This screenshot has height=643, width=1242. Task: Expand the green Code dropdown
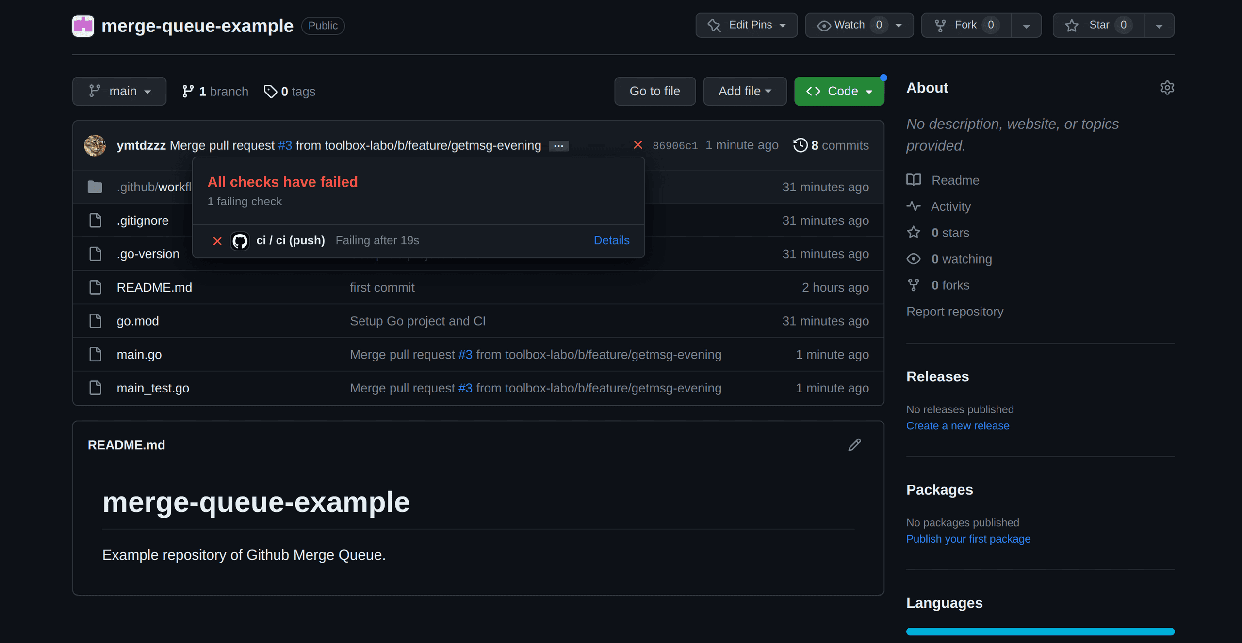point(839,91)
